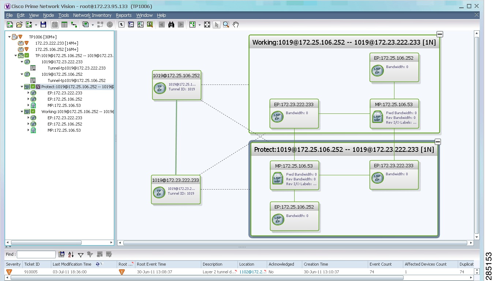Select 172.23.222.233 [14M+] tree item
The image size is (494, 281).
[57, 43]
